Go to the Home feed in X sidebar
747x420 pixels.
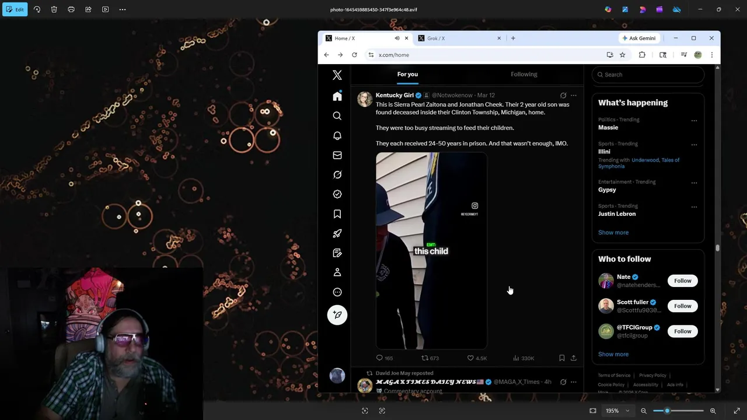click(337, 96)
